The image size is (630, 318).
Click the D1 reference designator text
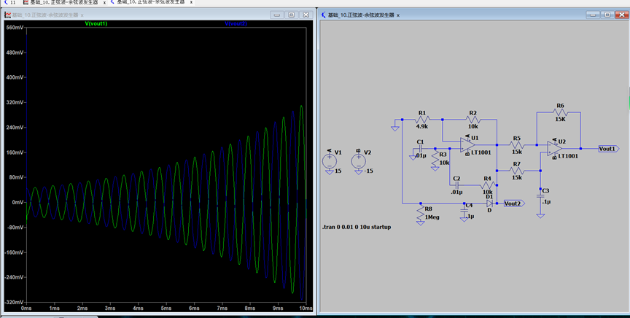489,197
